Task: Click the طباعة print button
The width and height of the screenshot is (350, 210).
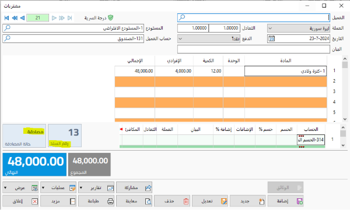Action: pos(96,201)
